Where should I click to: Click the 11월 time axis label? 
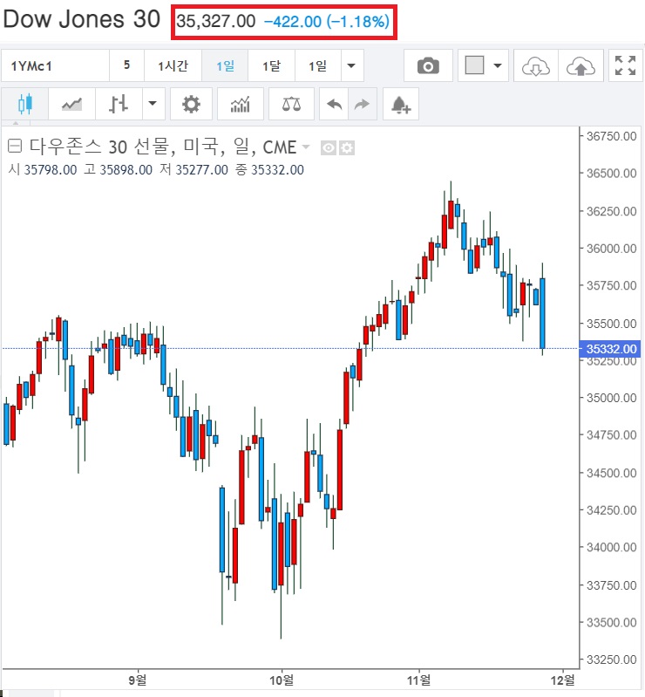coord(418,680)
